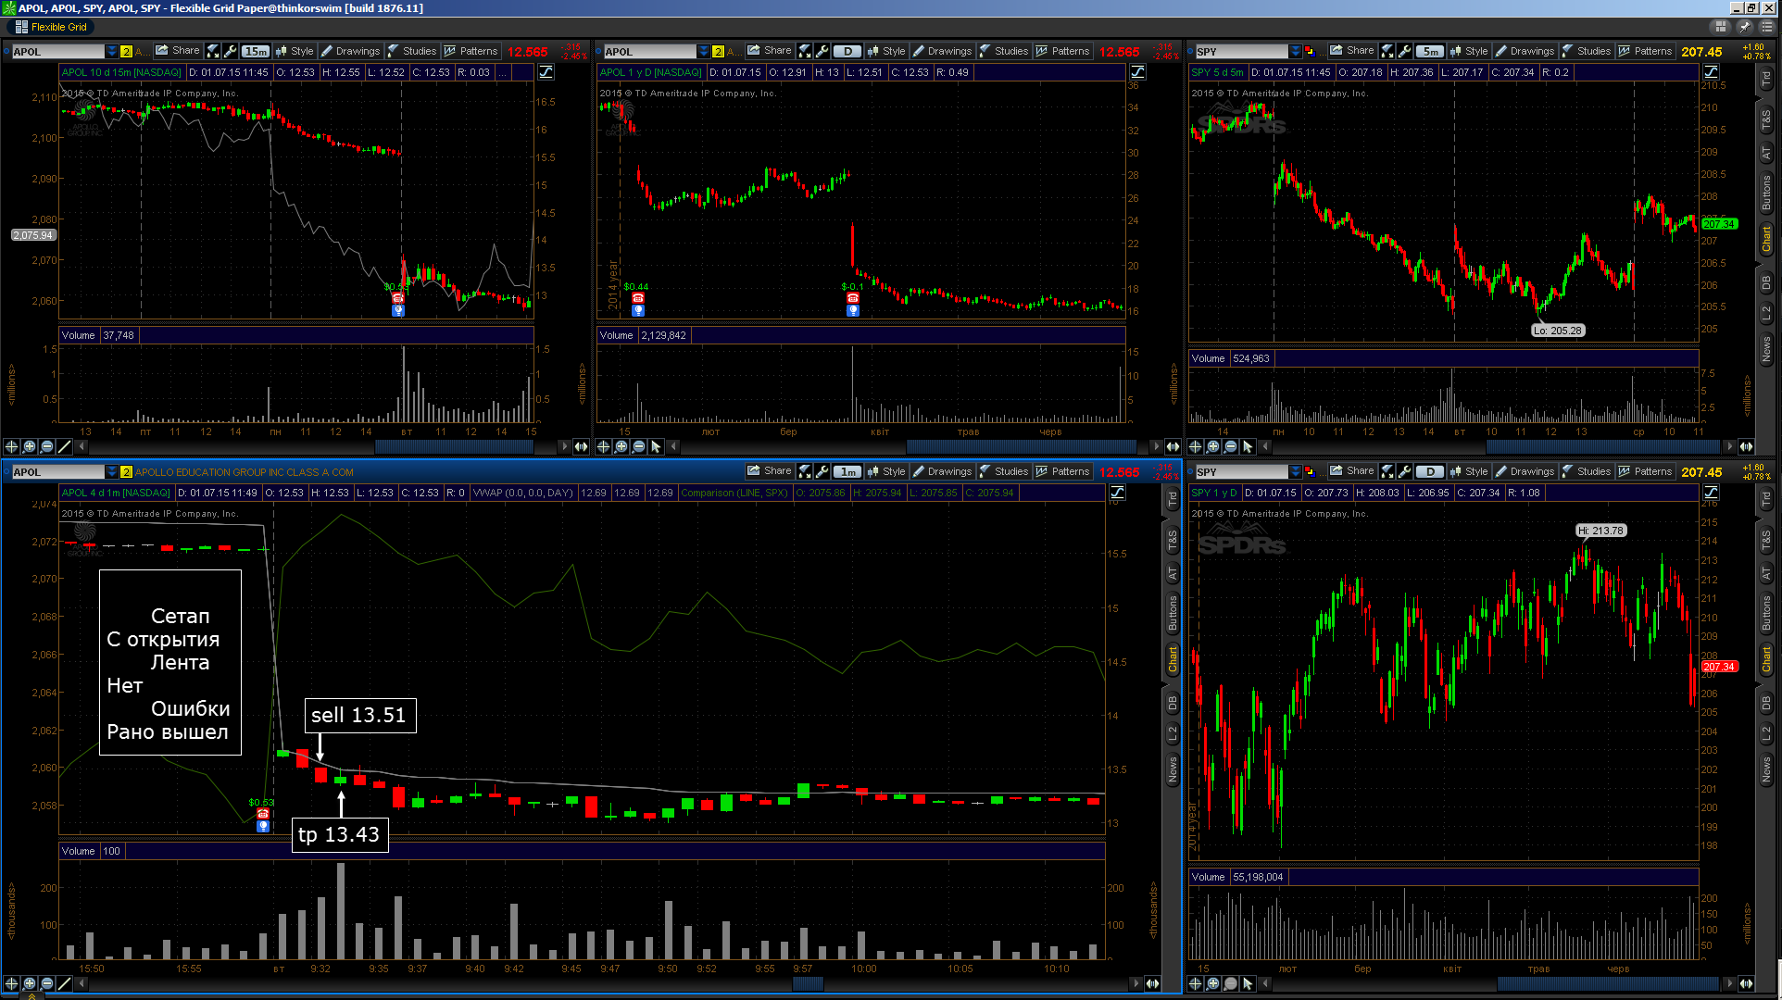The width and height of the screenshot is (1782, 1000).
Task: Open Studies in top-middle APOL daily chart
Action: (x=1003, y=51)
